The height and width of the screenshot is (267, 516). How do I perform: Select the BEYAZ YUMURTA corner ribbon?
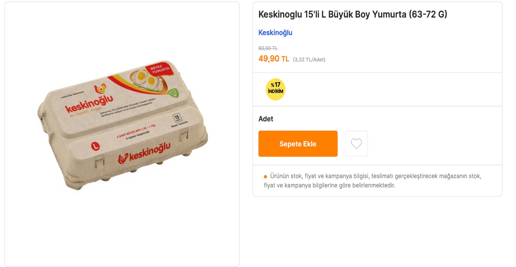click(159, 69)
